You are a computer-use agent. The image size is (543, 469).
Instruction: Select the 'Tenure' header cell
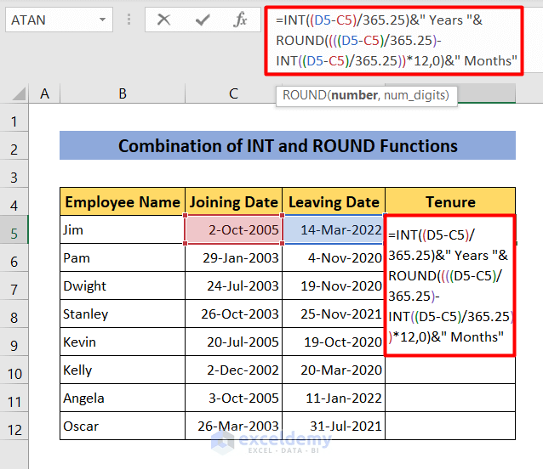click(x=450, y=202)
